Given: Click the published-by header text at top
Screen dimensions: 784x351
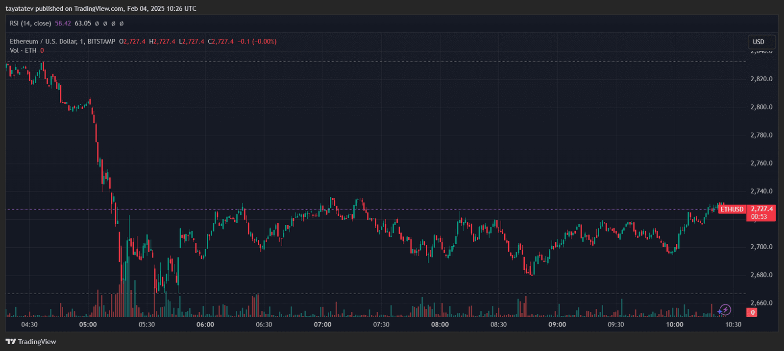Looking at the screenshot, I should pyautogui.click(x=101, y=9).
